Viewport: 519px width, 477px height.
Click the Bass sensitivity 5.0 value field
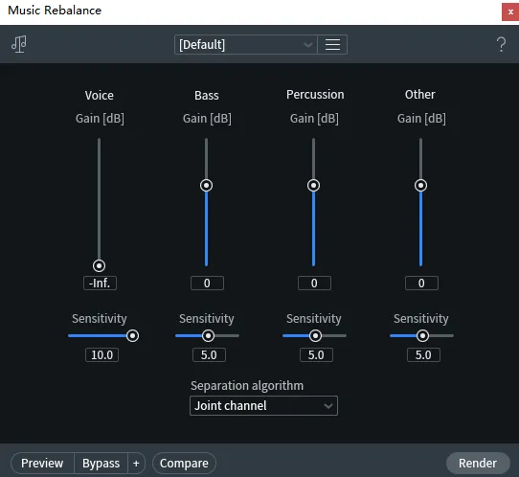(209, 354)
